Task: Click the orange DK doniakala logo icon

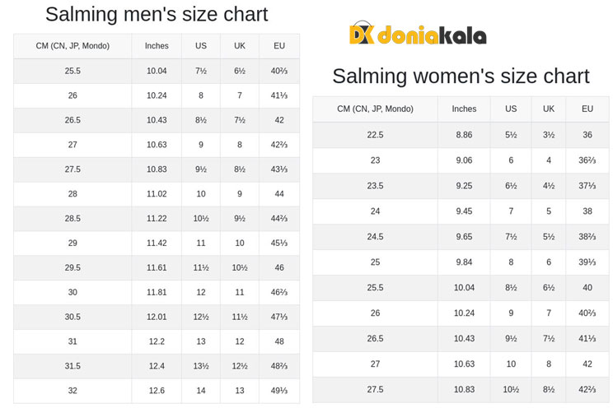Action: pos(363,34)
